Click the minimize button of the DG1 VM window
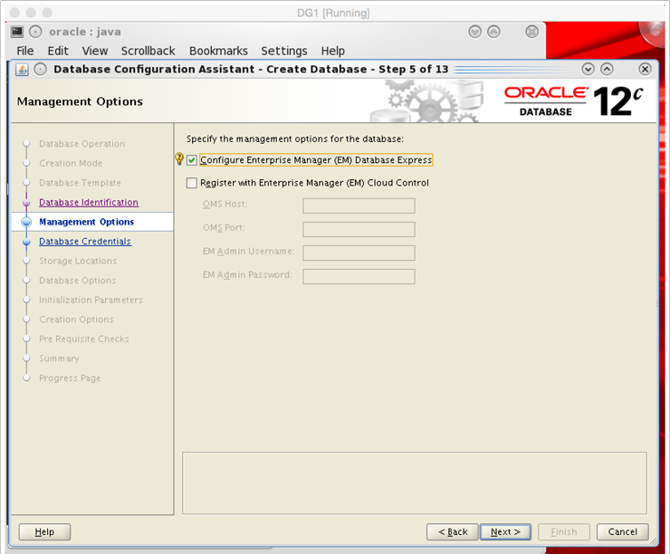 coord(31,13)
